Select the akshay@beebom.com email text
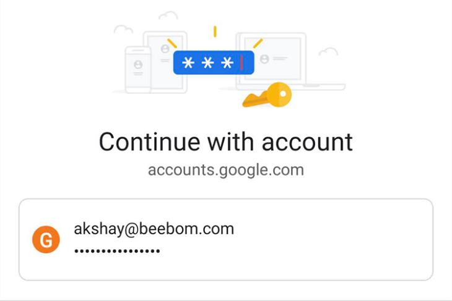This screenshot has height=301, width=452. pos(154,229)
